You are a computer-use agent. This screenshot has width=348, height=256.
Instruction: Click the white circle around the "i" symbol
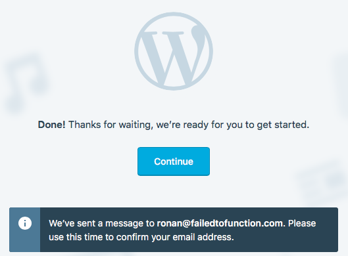pos(25,223)
